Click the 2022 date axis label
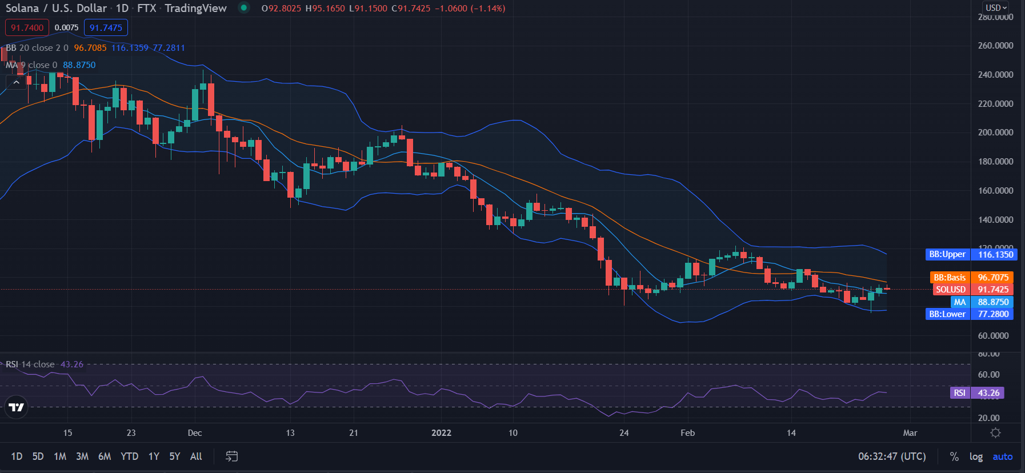Viewport: 1025px width, 473px height. 441,433
